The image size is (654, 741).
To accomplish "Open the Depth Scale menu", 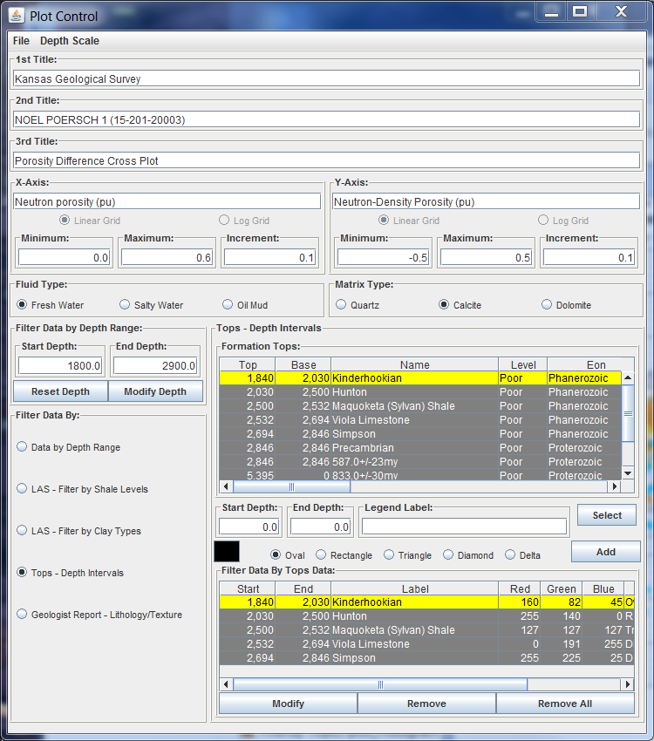I will coord(70,41).
